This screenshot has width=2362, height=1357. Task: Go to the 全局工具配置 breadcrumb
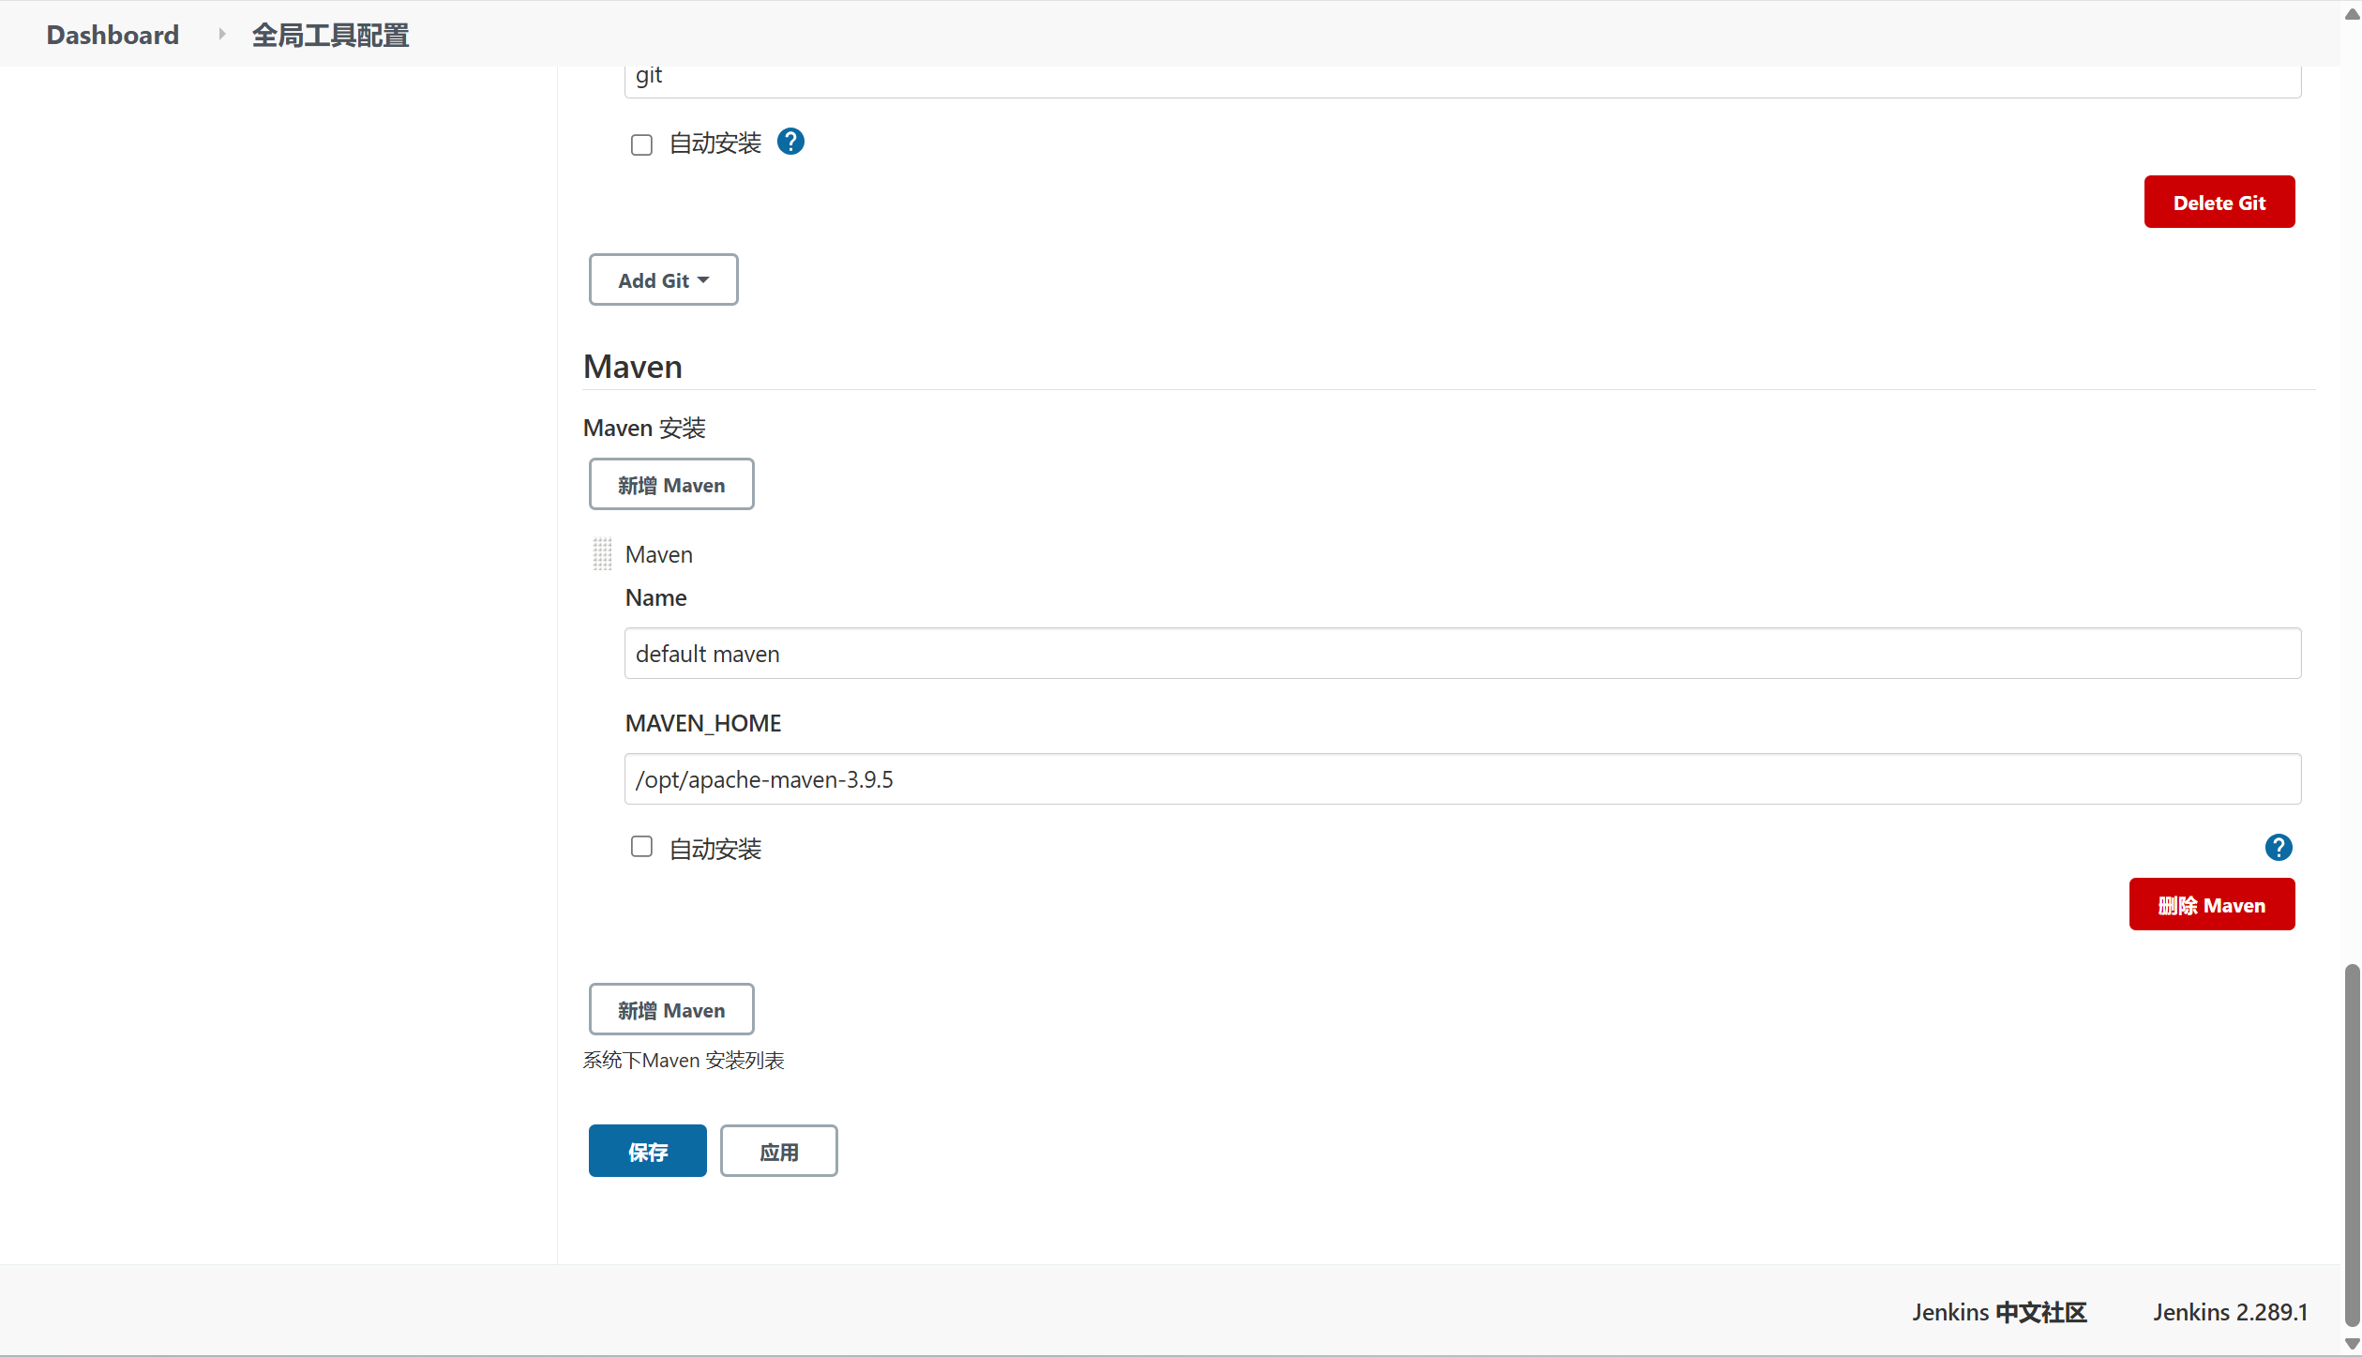click(330, 35)
